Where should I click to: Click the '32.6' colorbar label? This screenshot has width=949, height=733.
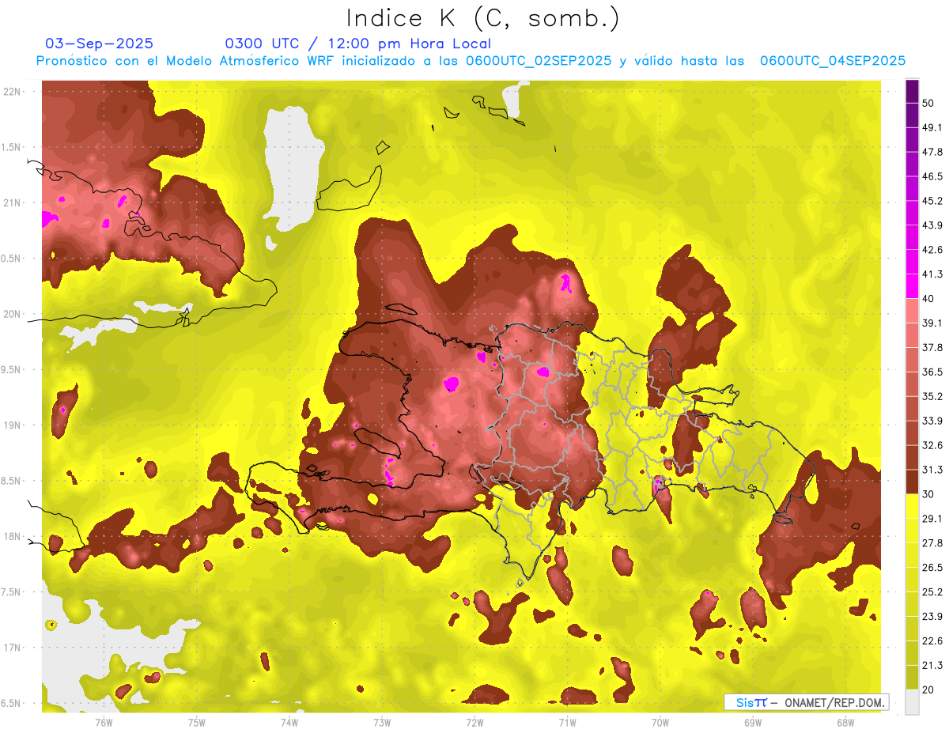click(x=932, y=445)
